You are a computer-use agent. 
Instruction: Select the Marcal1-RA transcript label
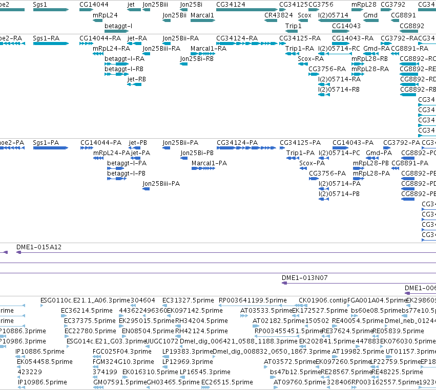tap(209, 48)
